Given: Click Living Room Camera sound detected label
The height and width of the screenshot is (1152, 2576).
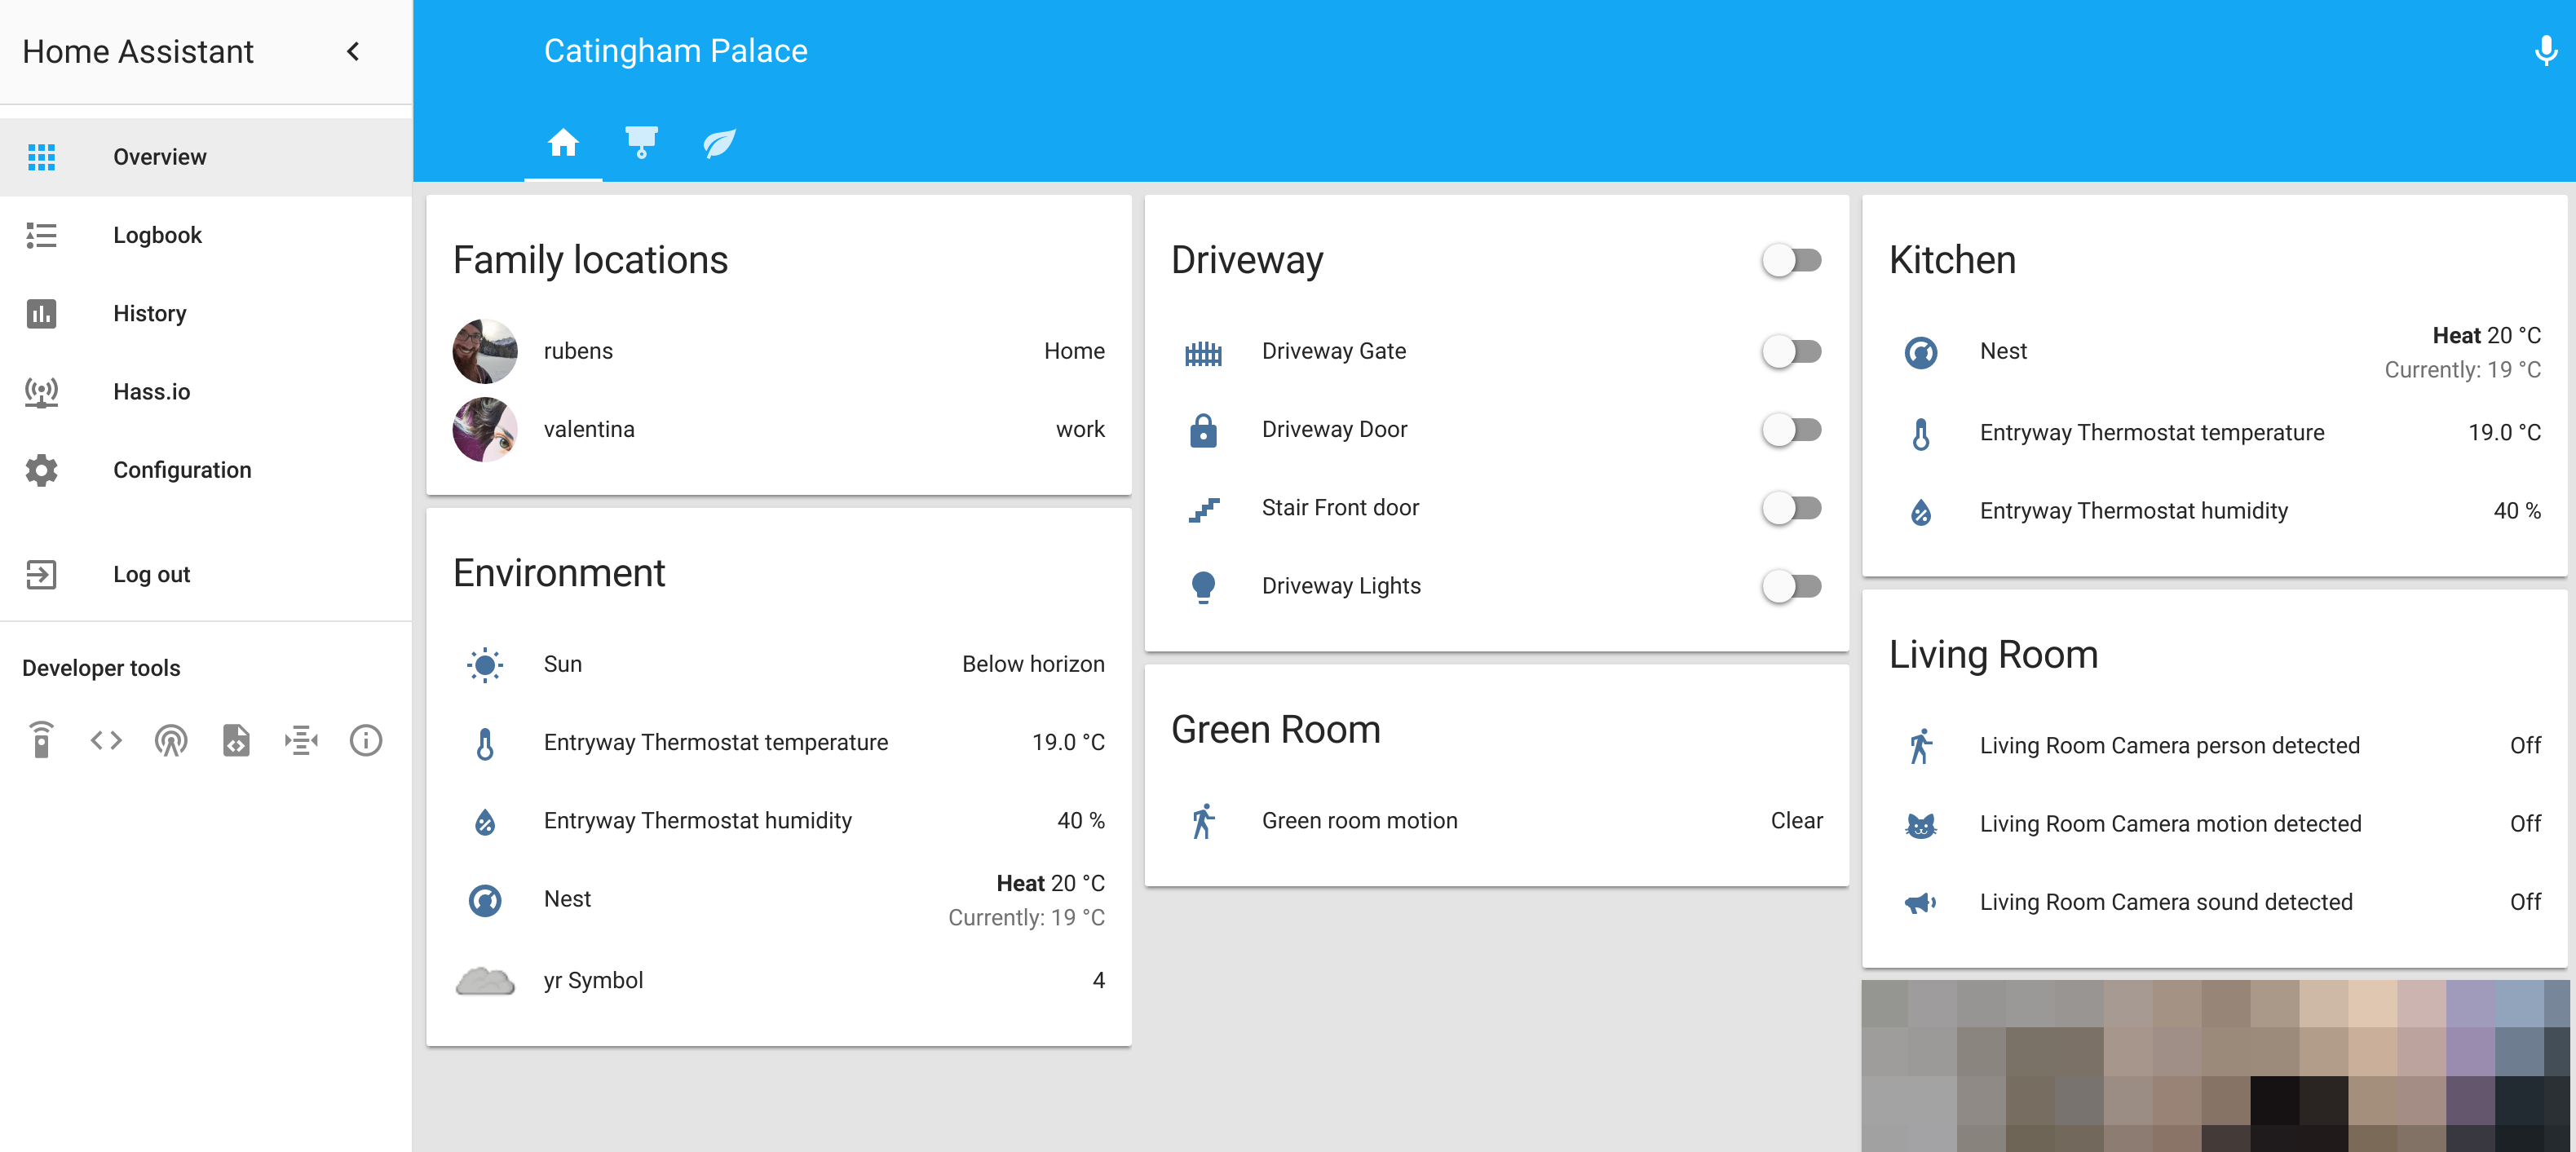Looking at the screenshot, I should coord(2166,902).
